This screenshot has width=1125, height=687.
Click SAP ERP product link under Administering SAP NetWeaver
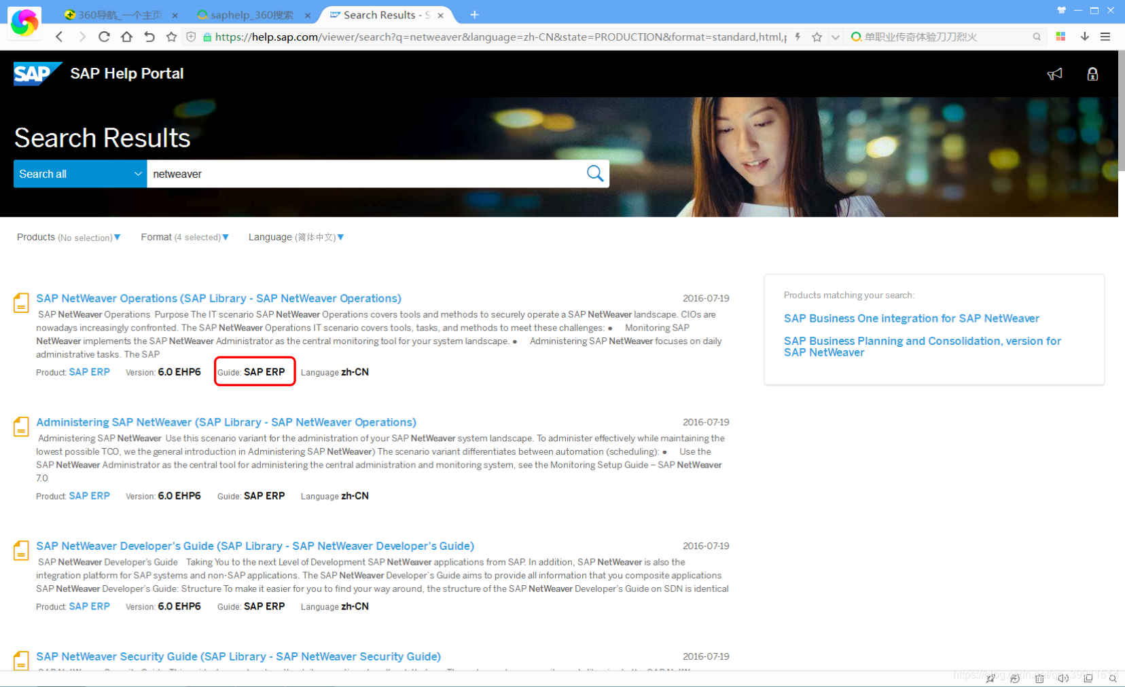[89, 496]
